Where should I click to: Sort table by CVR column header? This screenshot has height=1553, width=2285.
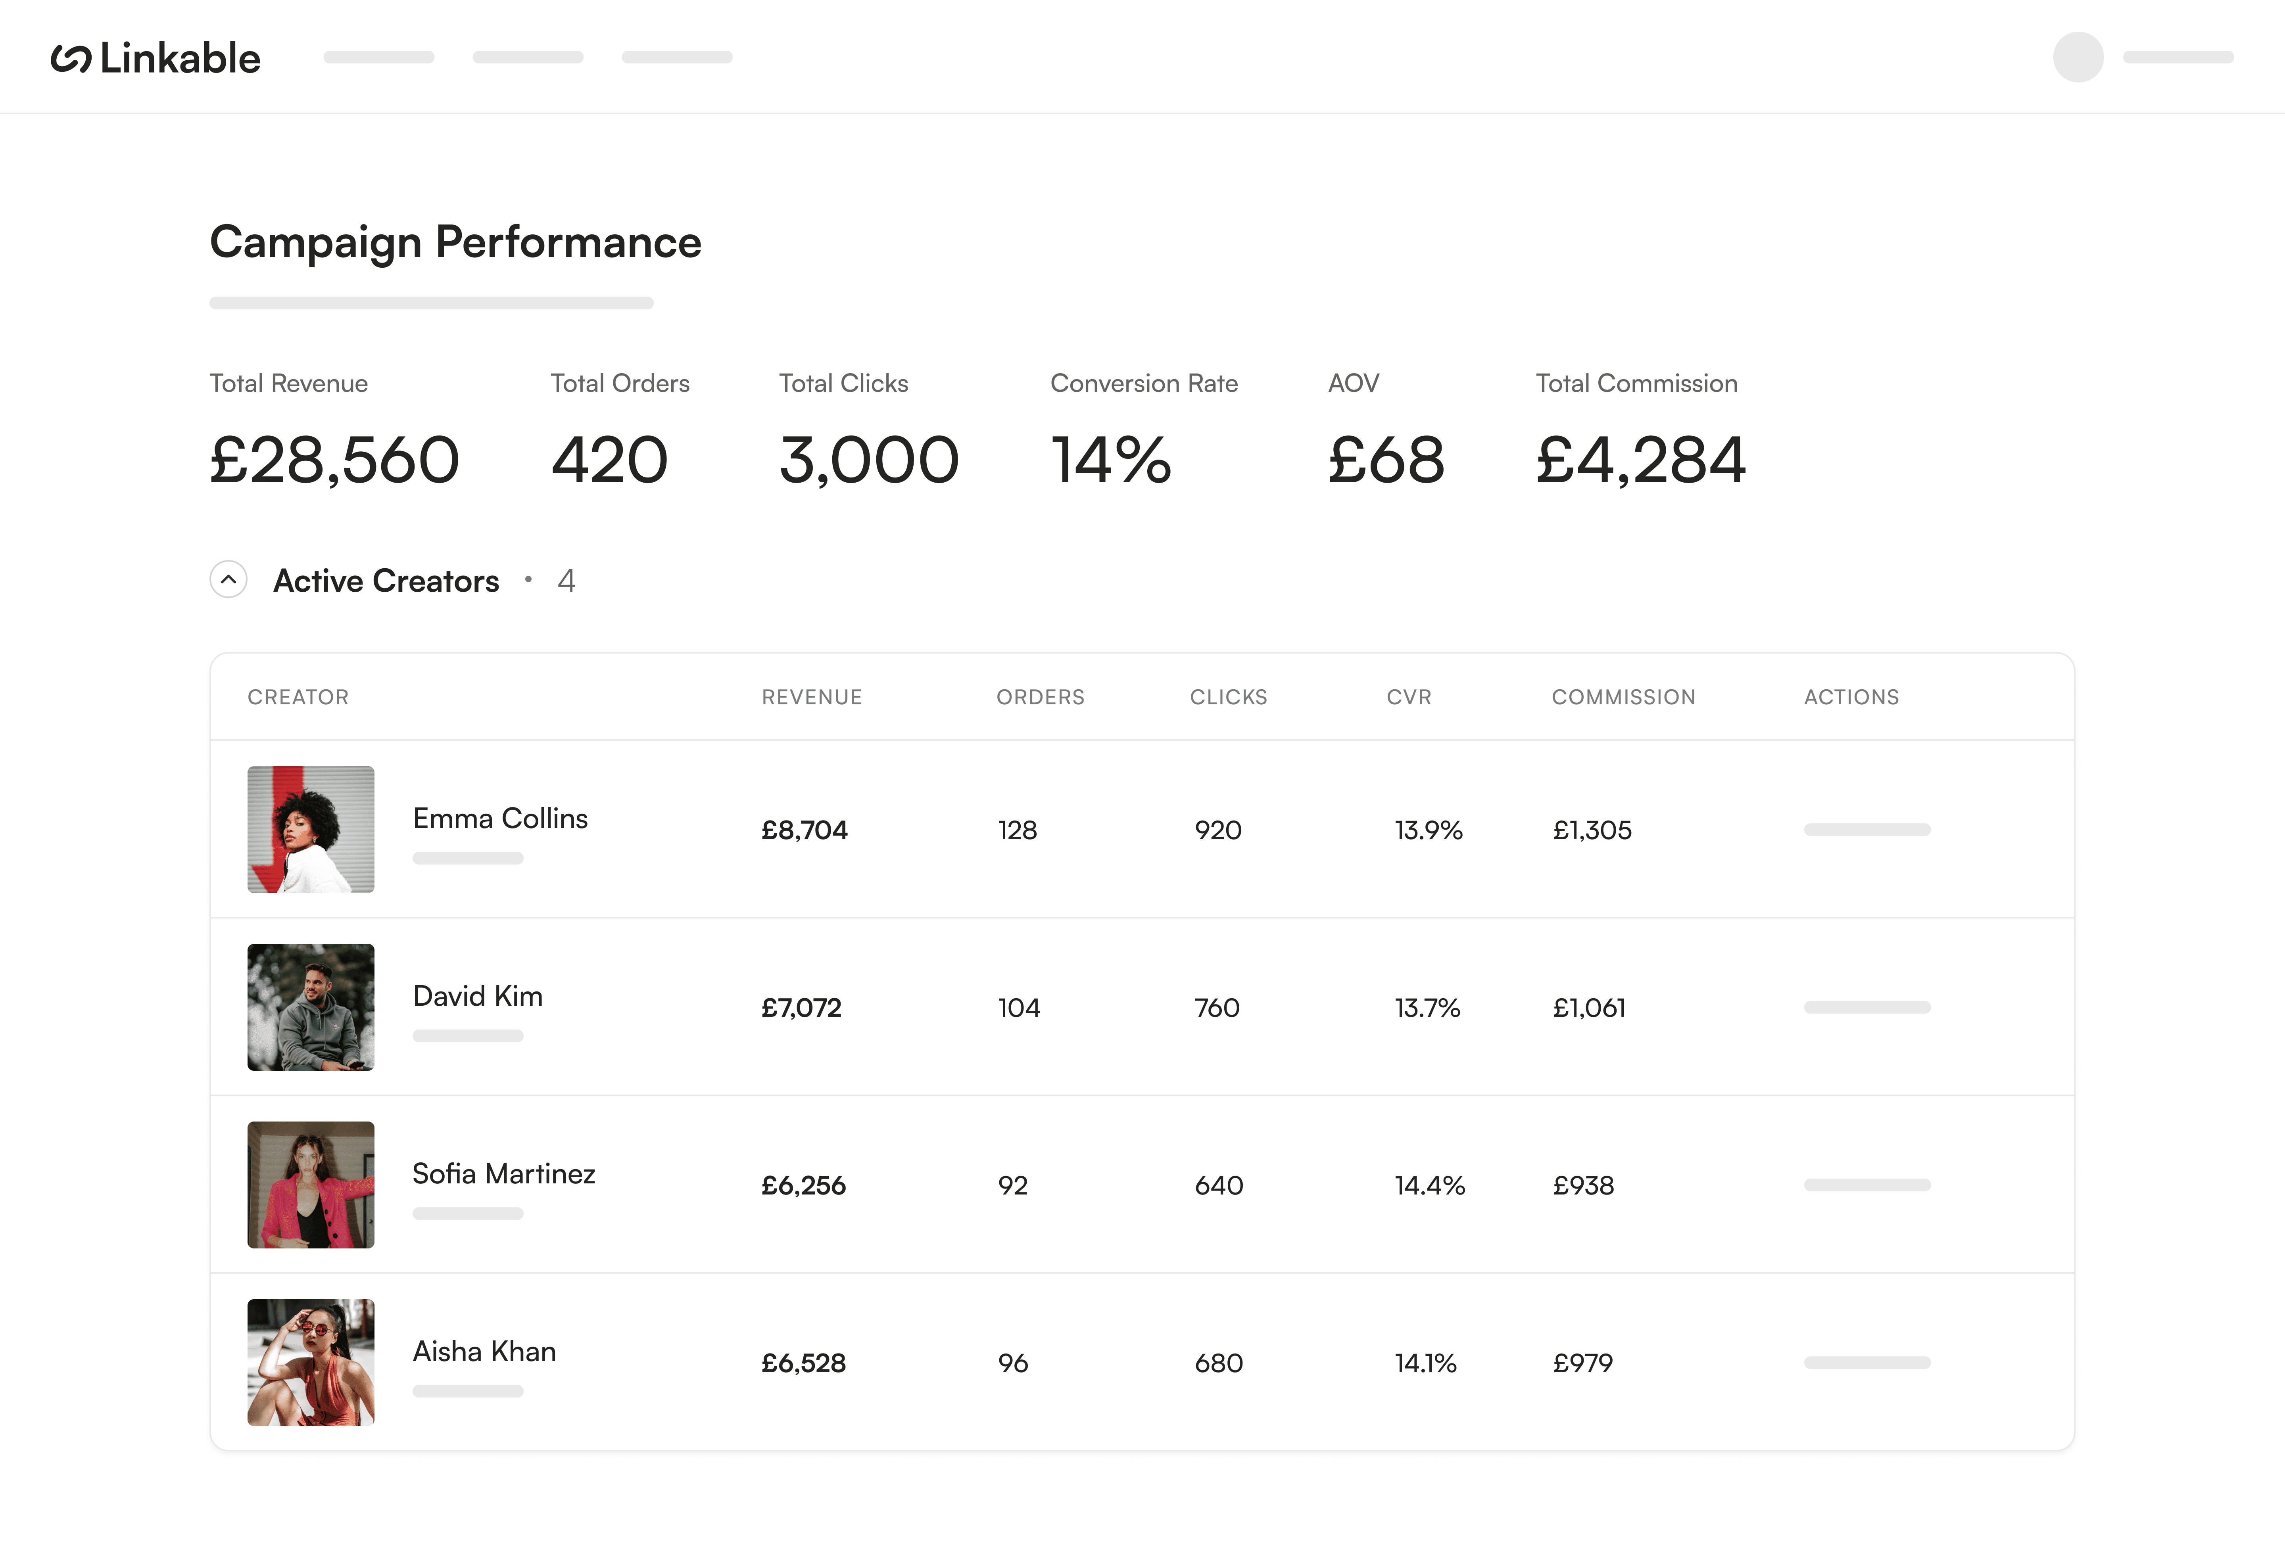tap(1408, 697)
